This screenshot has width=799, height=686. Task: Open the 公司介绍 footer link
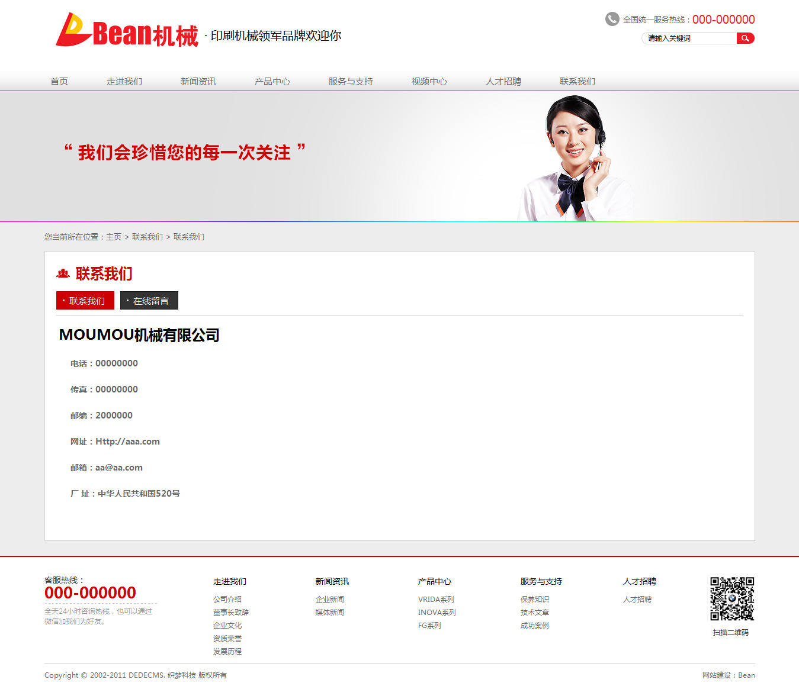coord(227,600)
